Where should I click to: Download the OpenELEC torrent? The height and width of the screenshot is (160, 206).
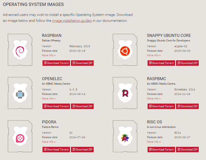pos(56,106)
